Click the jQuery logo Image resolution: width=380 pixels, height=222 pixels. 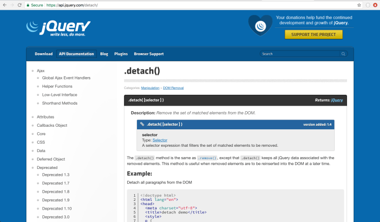58,28
